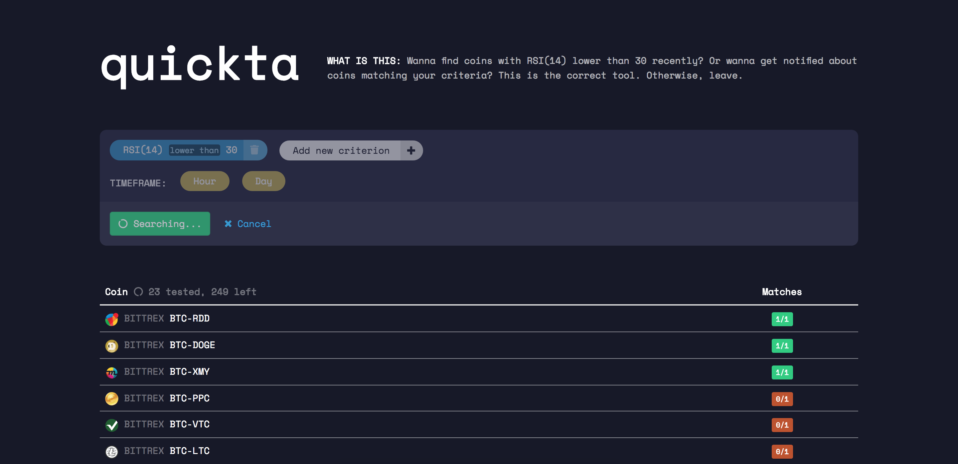
Task: Open the BTC-DOGE result row
Action: [192, 345]
